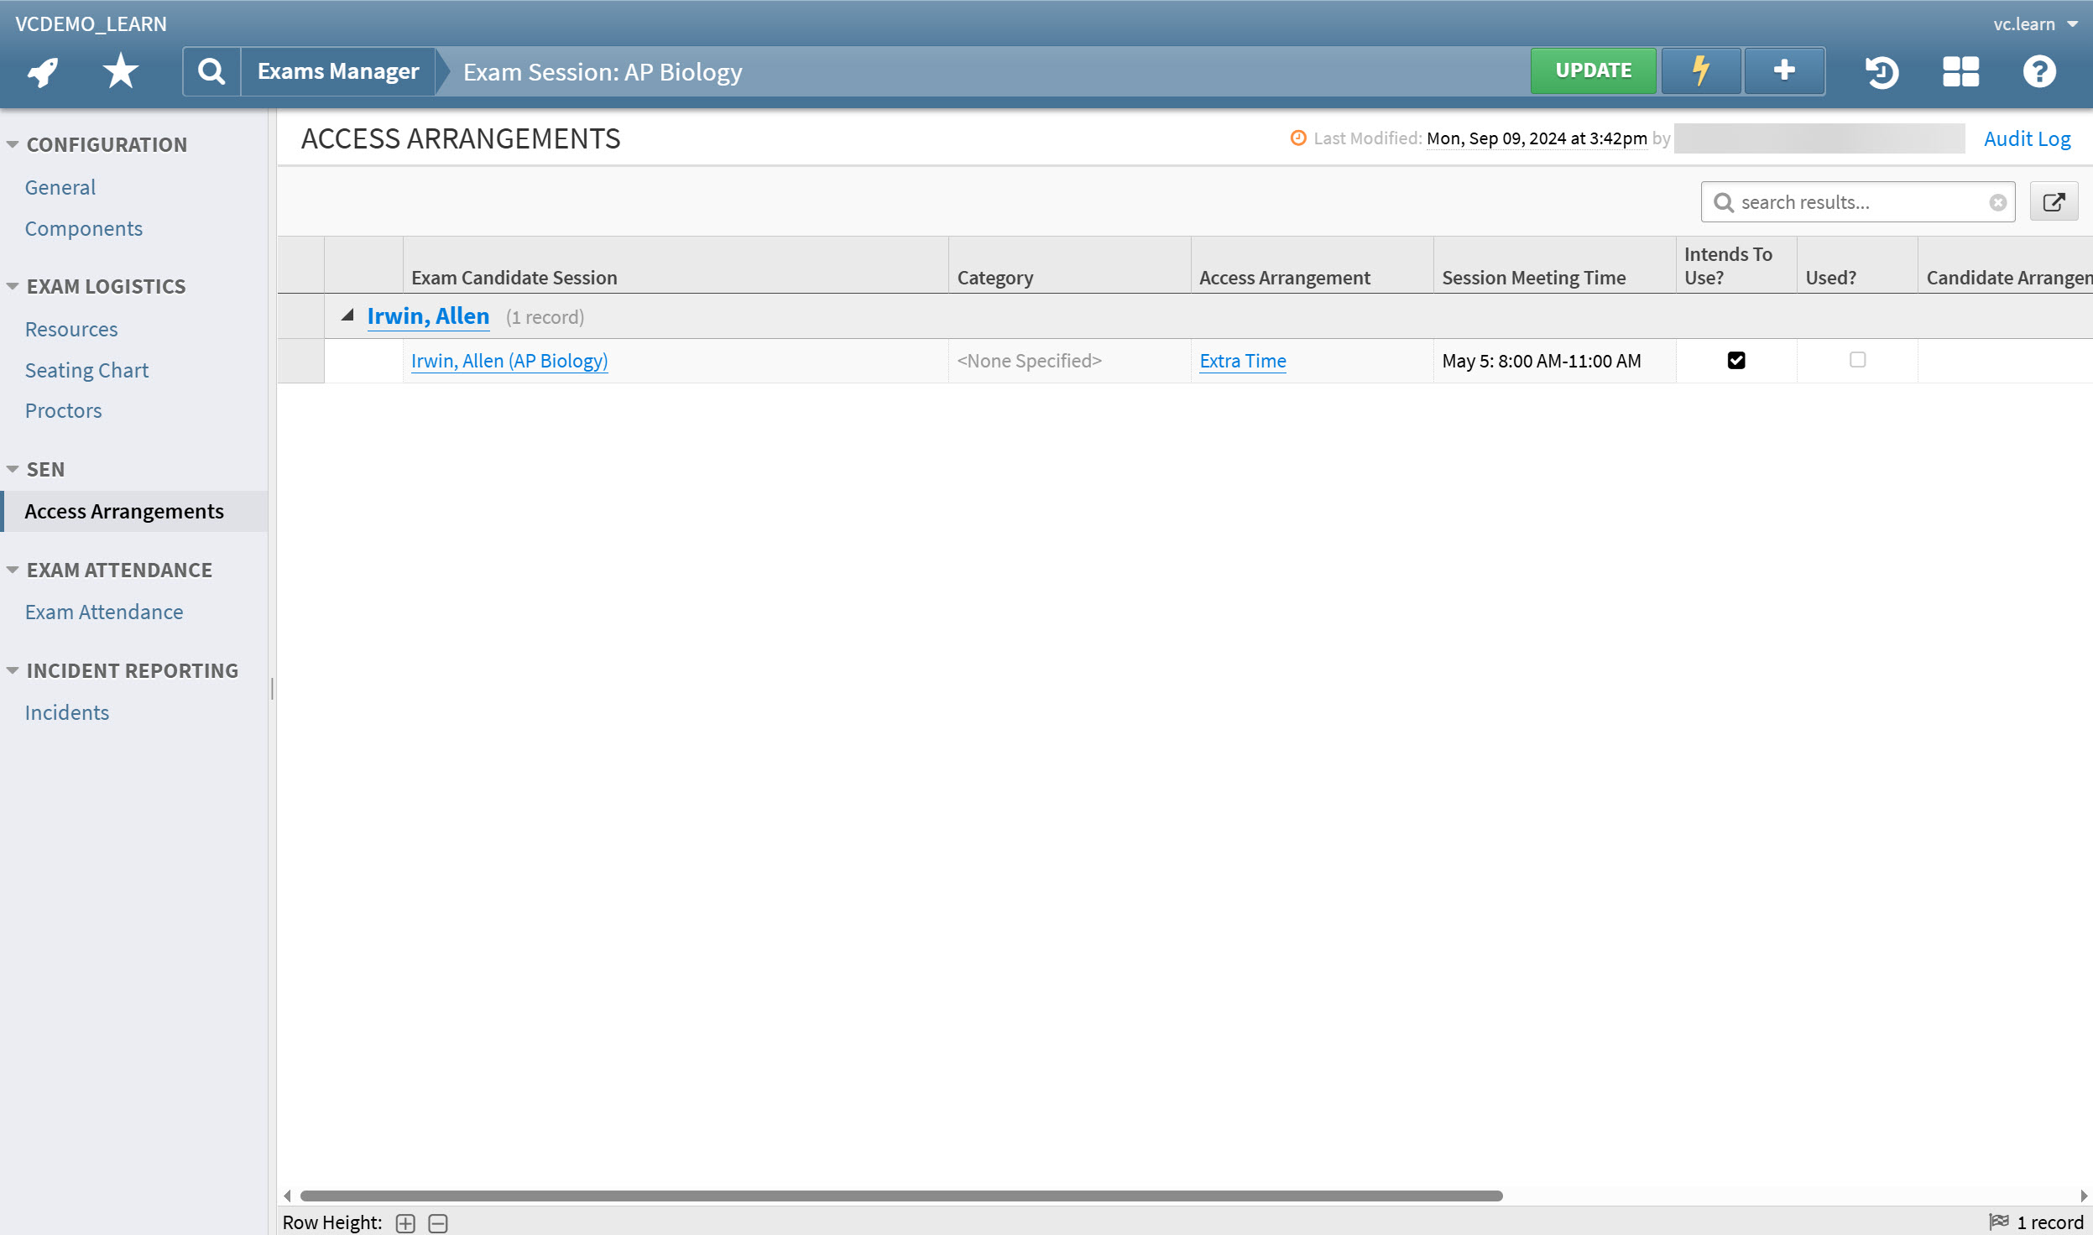Open help with the question mark icon
This screenshot has width=2093, height=1235.
2039,71
